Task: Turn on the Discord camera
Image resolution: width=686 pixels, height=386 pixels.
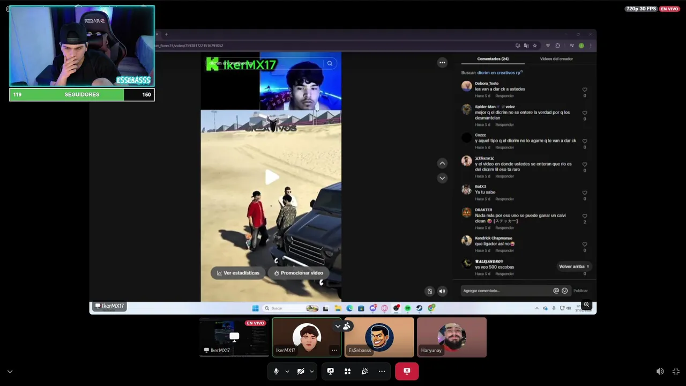Action: coord(301,371)
